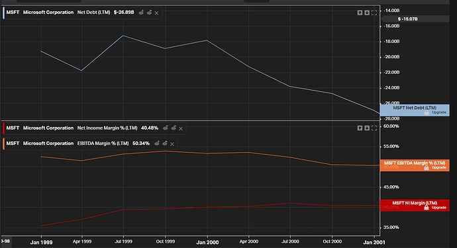Click the red Net Income Margin color bar
This screenshot has width=457, height=248.
click(3, 128)
